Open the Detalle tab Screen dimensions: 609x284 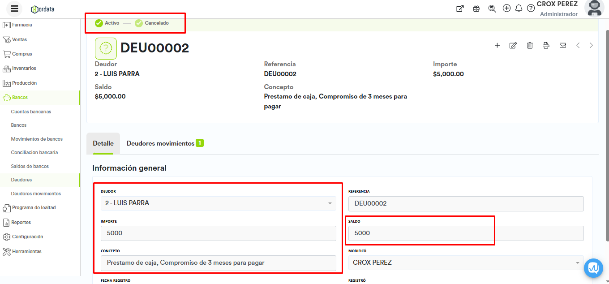point(103,143)
